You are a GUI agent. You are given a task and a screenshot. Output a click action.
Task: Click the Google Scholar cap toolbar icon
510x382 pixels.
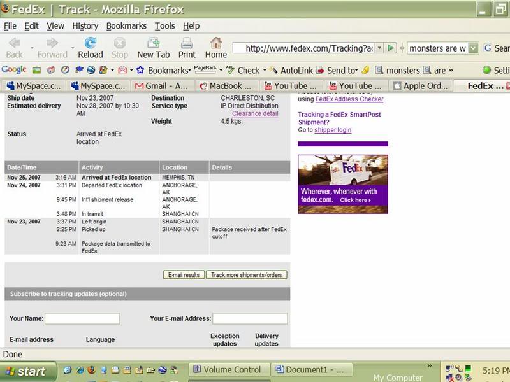(79, 69)
